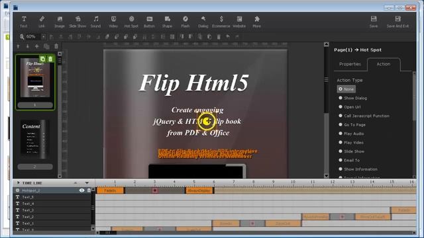
Task: Open the Ecommerce tool
Action: (221, 22)
